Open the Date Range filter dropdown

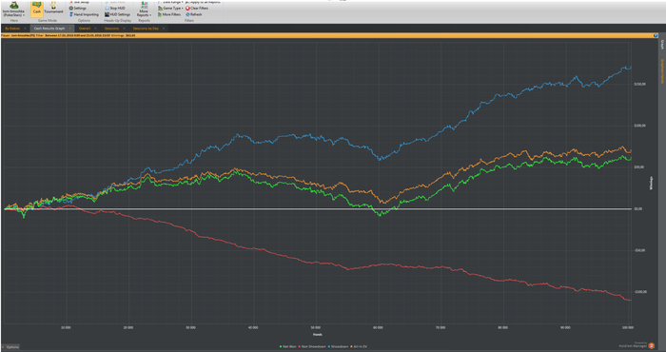point(170,2)
